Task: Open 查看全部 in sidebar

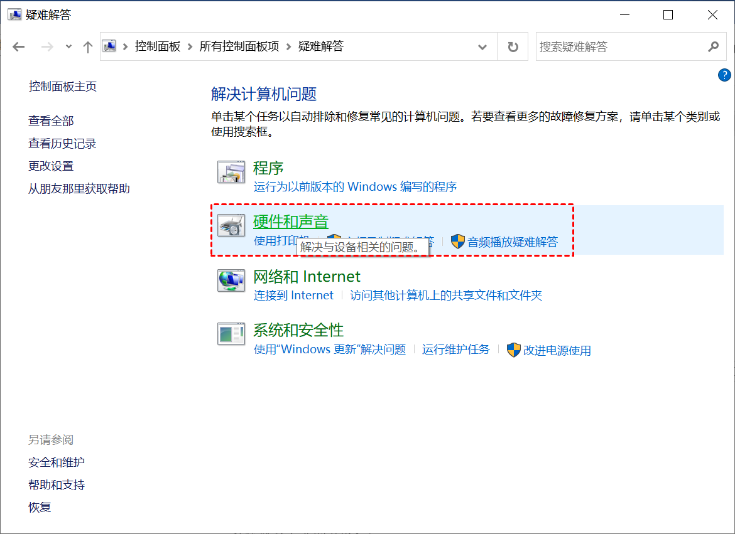Action: [x=51, y=121]
